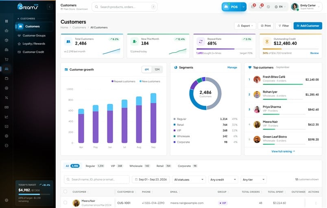The width and height of the screenshot is (327, 208).
Task: Select the Corporate 98 tab
Action: [187, 166]
